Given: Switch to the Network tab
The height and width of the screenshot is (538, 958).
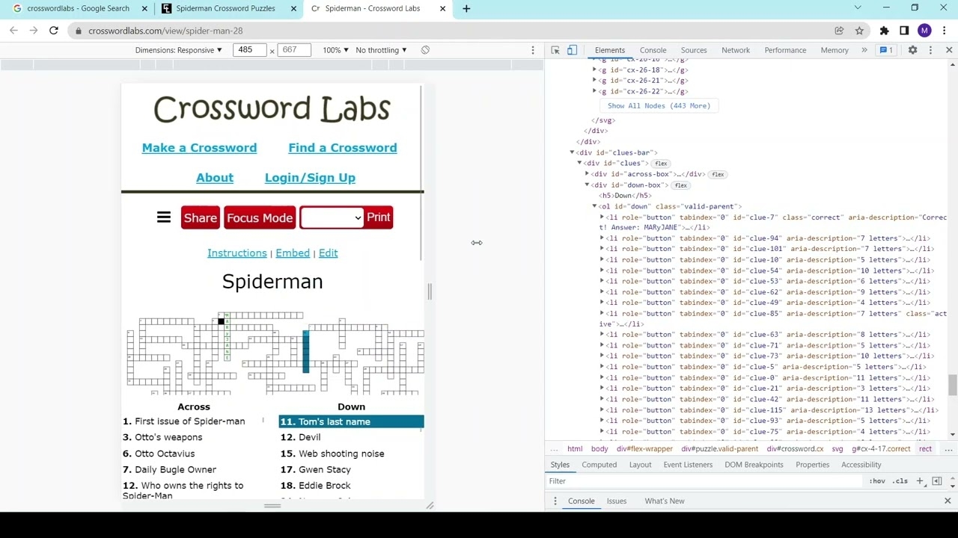Looking at the screenshot, I should pyautogui.click(x=735, y=50).
